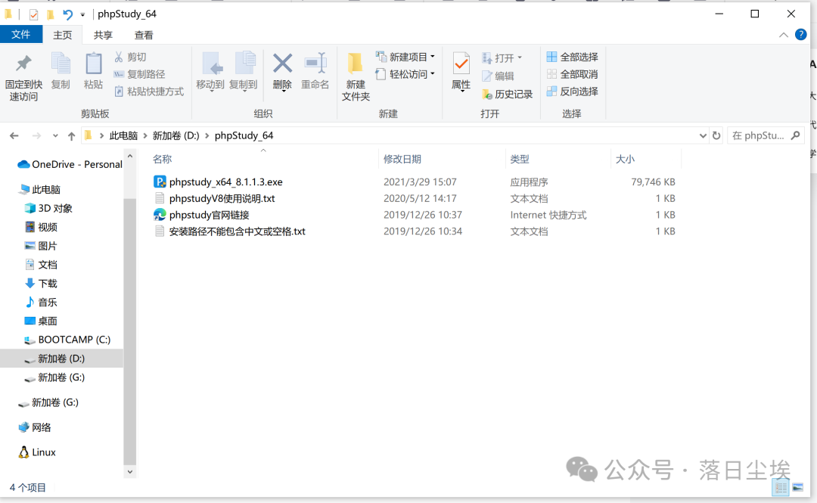
Task: Select 下载 (Downloads) in navigation pane
Action: (x=41, y=284)
